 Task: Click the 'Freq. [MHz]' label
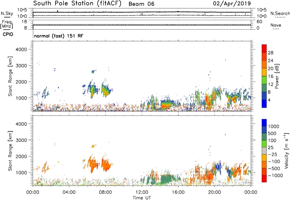[7, 25]
